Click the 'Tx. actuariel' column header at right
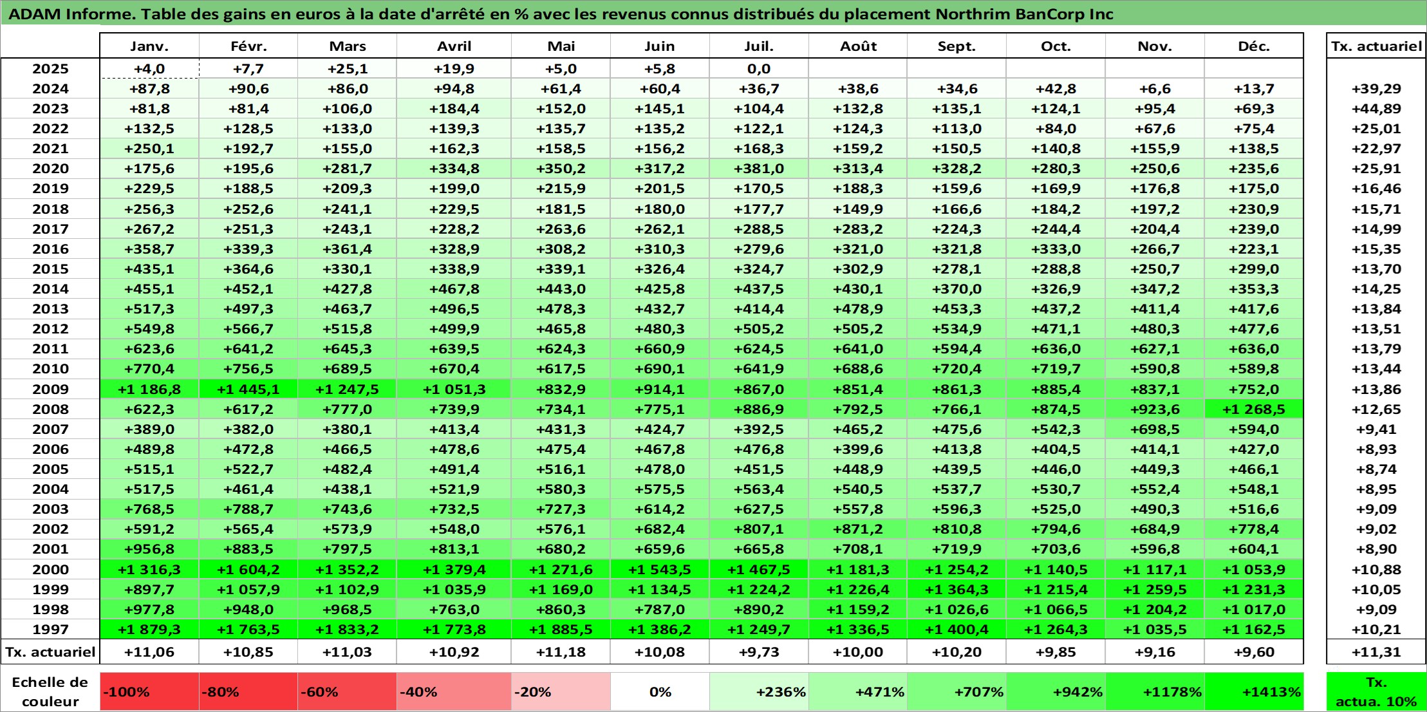Image resolution: width=1427 pixels, height=712 pixels. (1376, 46)
